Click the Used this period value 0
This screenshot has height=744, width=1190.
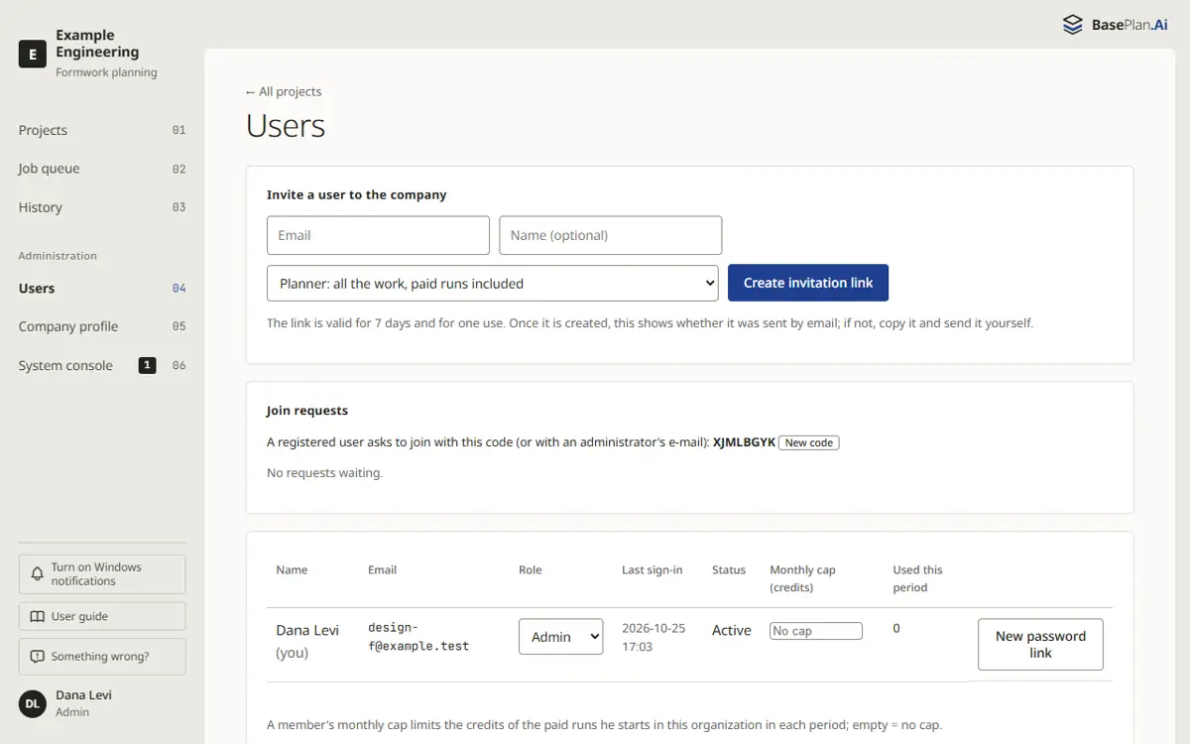[896, 629]
